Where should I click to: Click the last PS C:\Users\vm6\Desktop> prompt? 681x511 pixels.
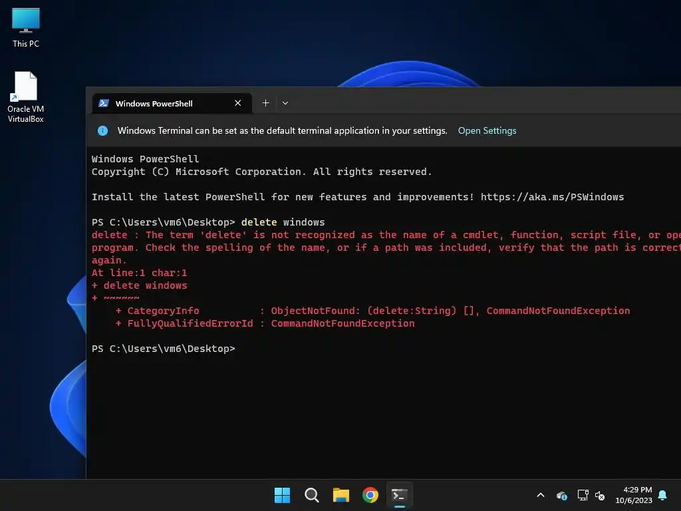click(164, 349)
